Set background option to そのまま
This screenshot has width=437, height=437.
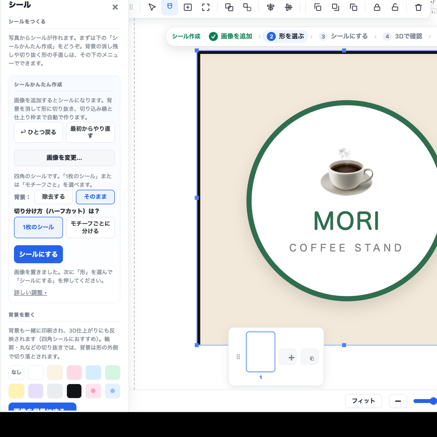(x=95, y=197)
